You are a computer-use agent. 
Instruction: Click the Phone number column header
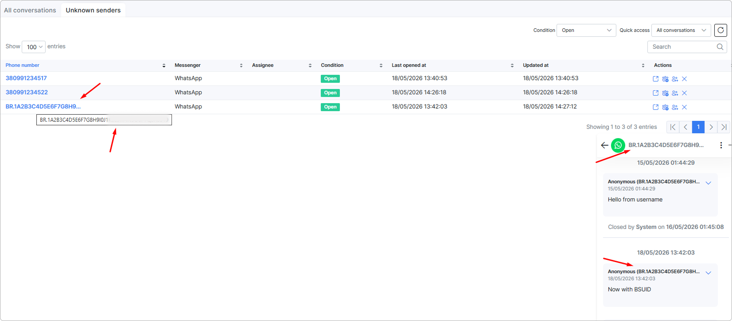coord(22,65)
